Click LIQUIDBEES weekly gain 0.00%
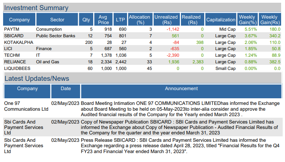The height and width of the screenshot is (162, 285). [251, 68]
